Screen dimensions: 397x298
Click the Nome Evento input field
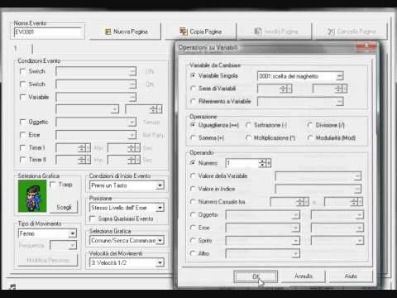[48, 32]
